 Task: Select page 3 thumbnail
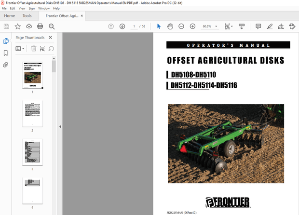33,152
